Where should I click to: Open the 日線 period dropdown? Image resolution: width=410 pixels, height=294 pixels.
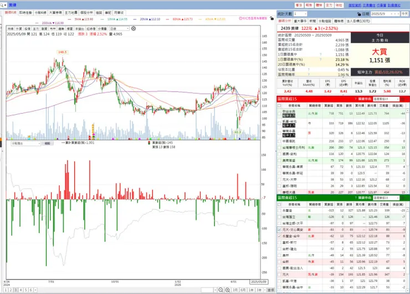coord(120,28)
